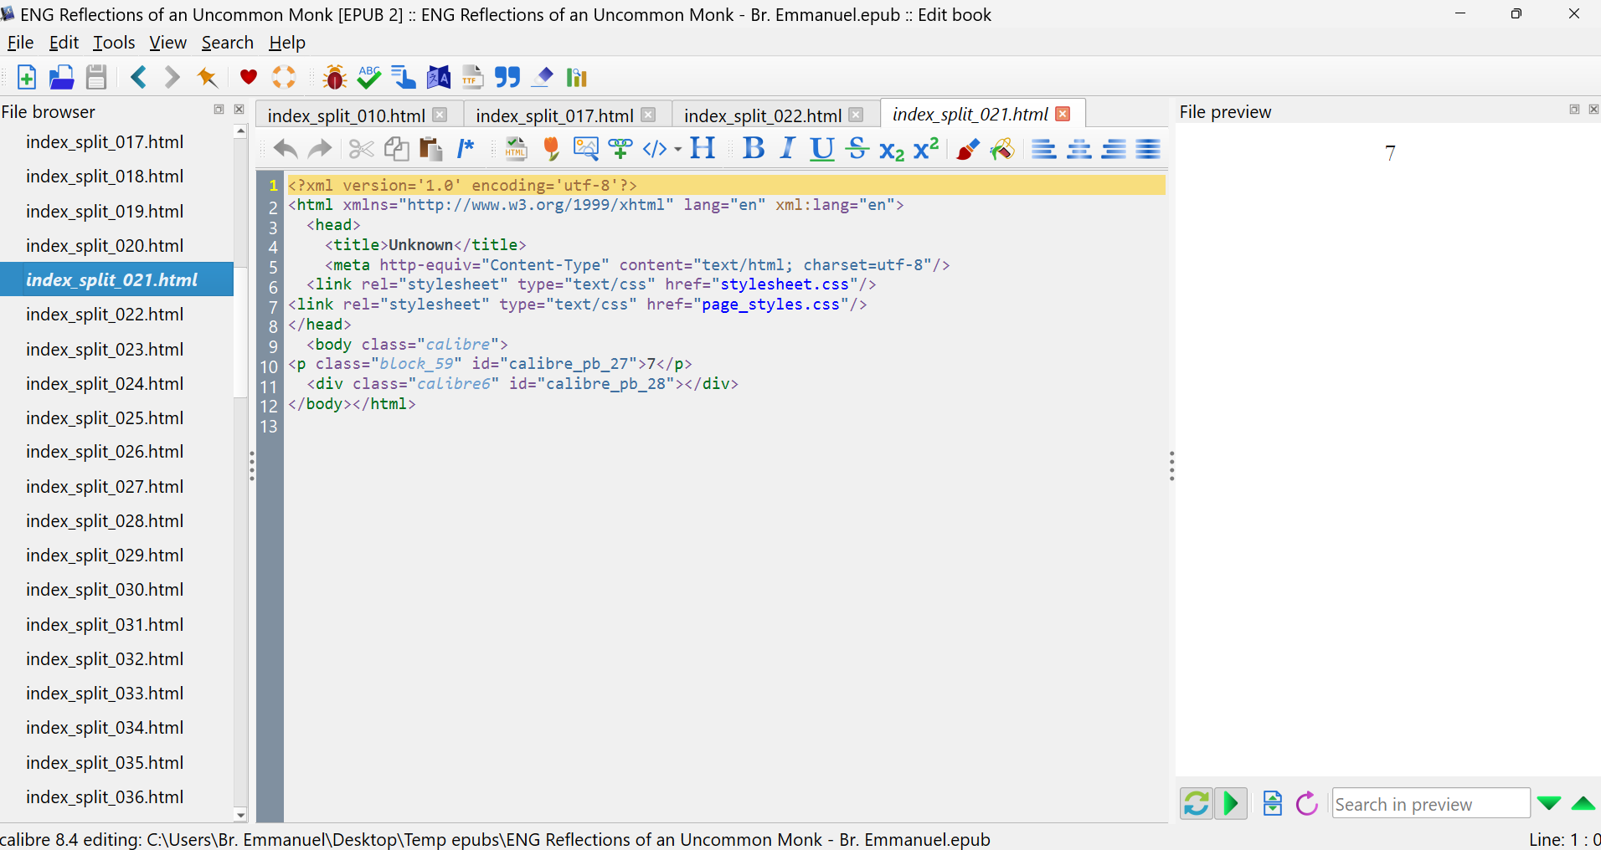Open the Manage fonts TTF icon
This screenshot has height=850, width=1601.
472,78
